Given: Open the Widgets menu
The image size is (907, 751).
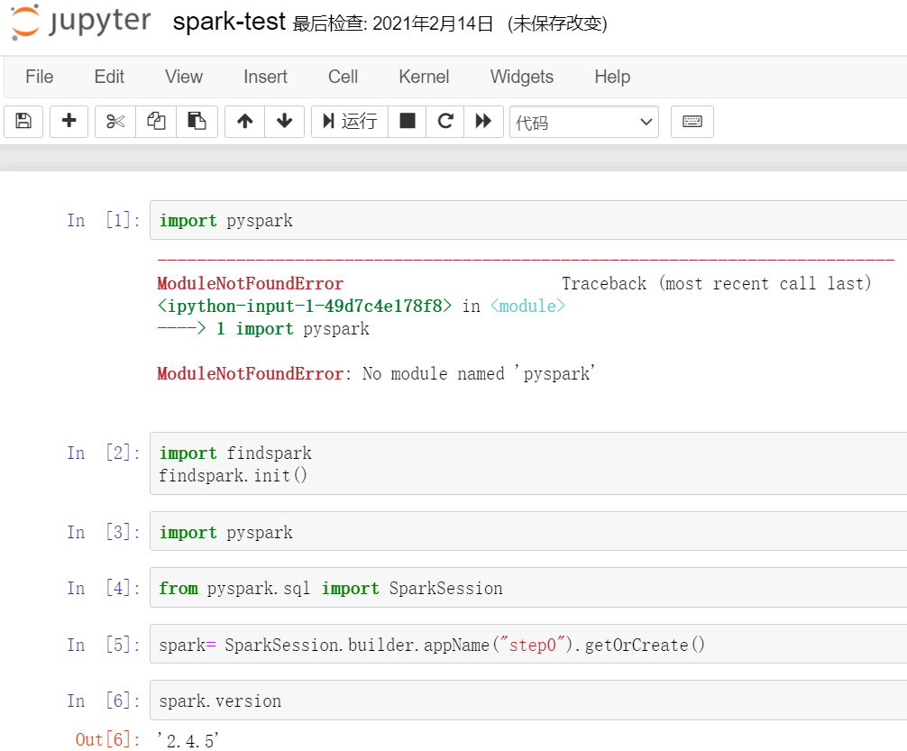Looking at the screenshot, I should pyautogui.click(x=522, y=77).
